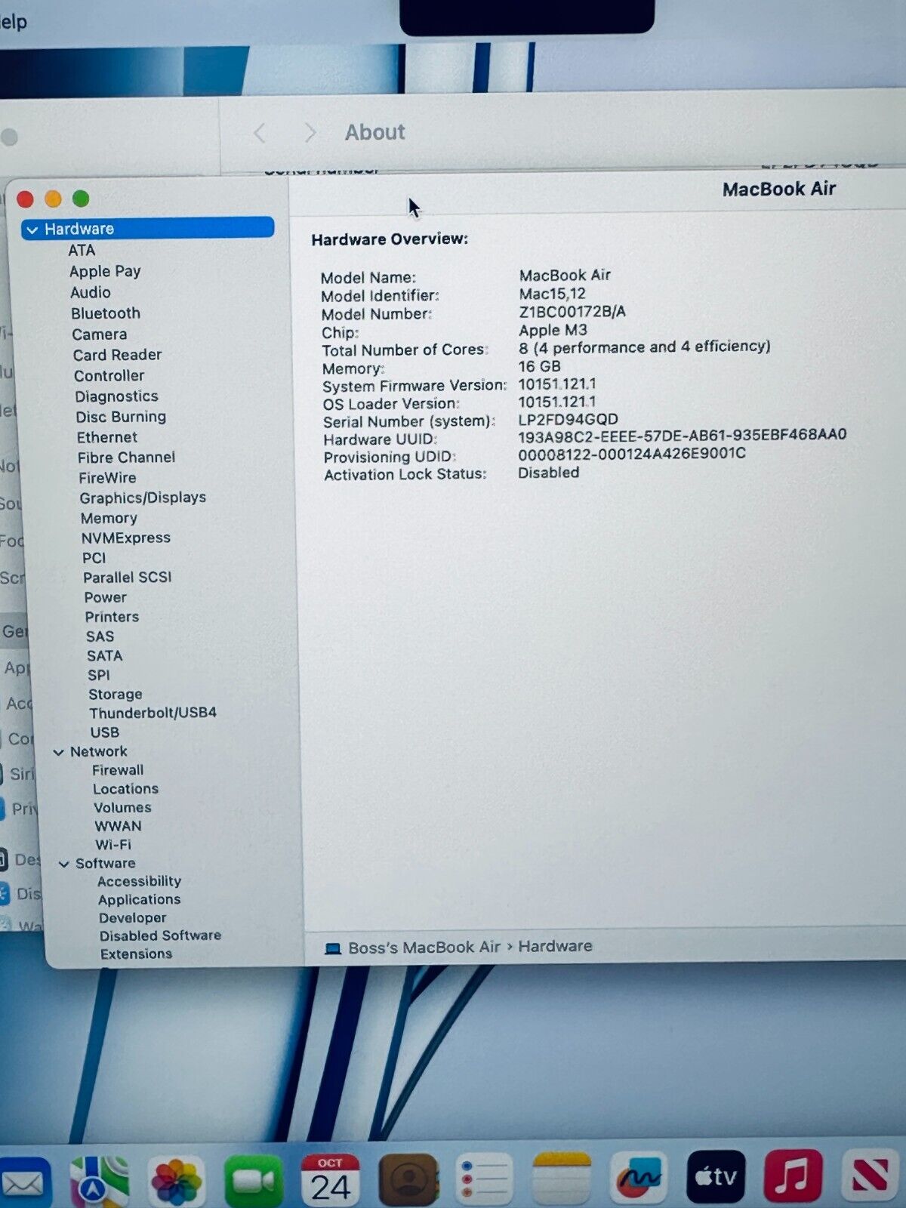Select USB in hardware list
The image size is (906, 1208).
(105, 732)
